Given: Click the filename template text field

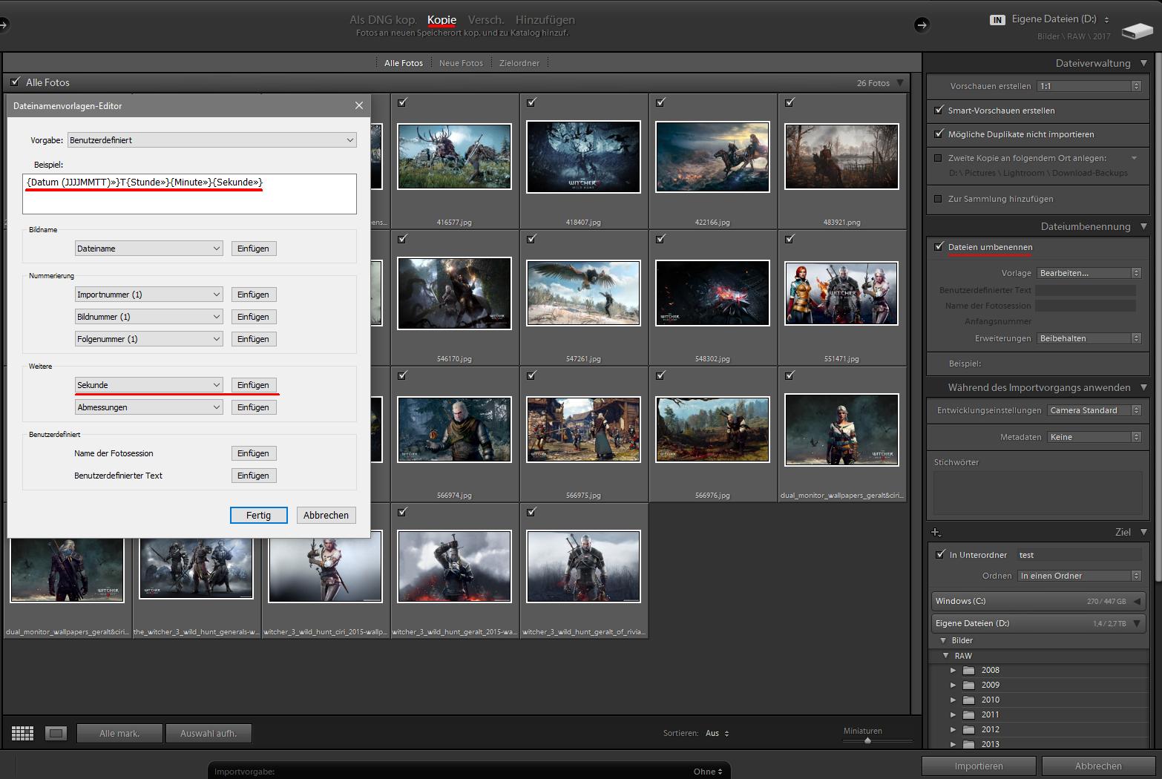Looking at the screenshot, I should click(x=189, y=194).
